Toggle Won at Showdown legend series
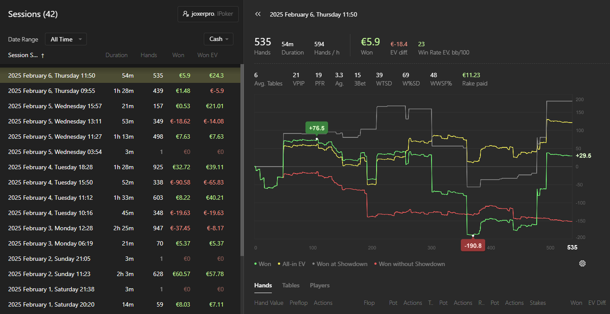The width and height of the screenshot is (610, 314). point(340,264)
